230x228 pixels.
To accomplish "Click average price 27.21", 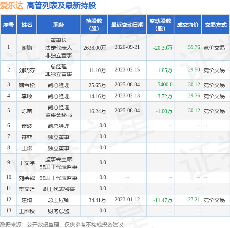I will (194, 199).
